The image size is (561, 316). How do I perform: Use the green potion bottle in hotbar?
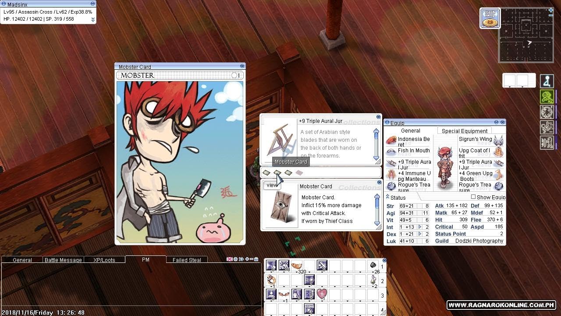click(373, 280)
